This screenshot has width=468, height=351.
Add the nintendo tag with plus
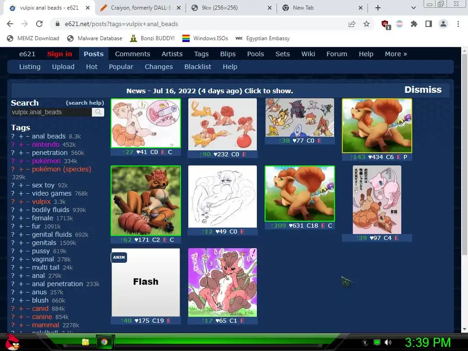(x=21, y=145)
